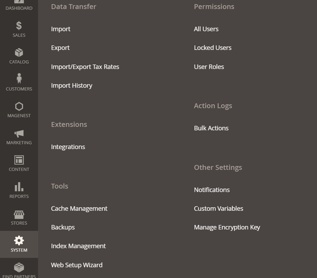Open Custom Variables
The height and width of the screenshot is (278, 317).
coord(218,209)
